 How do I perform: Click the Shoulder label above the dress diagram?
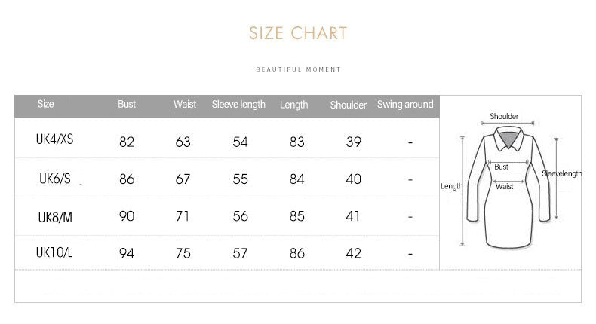pos(504,116)
